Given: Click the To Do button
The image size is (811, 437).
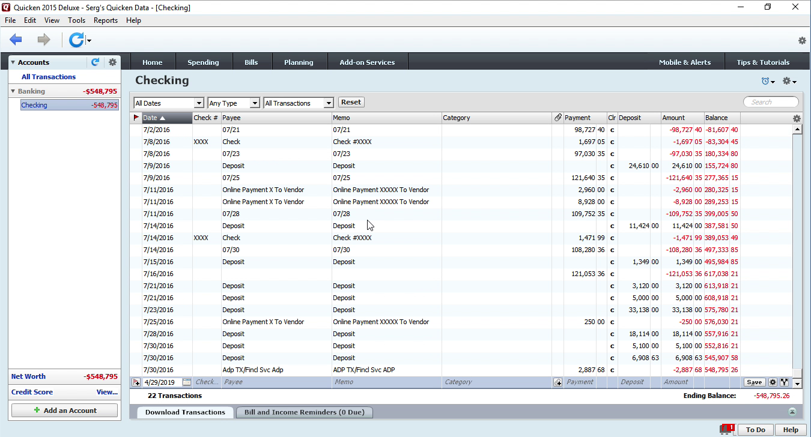Looking at the screenshot, I should [x=756, y=430].
